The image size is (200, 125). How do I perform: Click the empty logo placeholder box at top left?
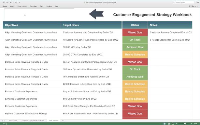click(x=39, y=15)
